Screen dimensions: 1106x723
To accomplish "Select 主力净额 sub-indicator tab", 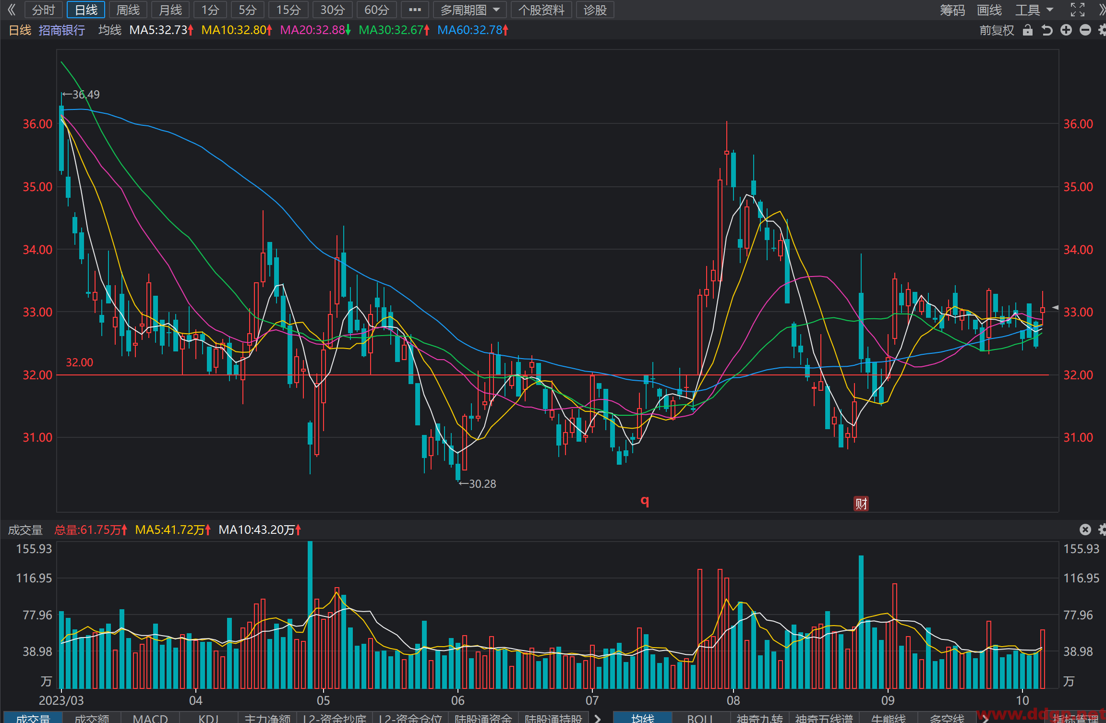I will tap(267, 718).
